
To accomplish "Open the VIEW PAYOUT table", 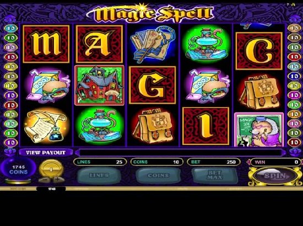I will pos(46,153).
